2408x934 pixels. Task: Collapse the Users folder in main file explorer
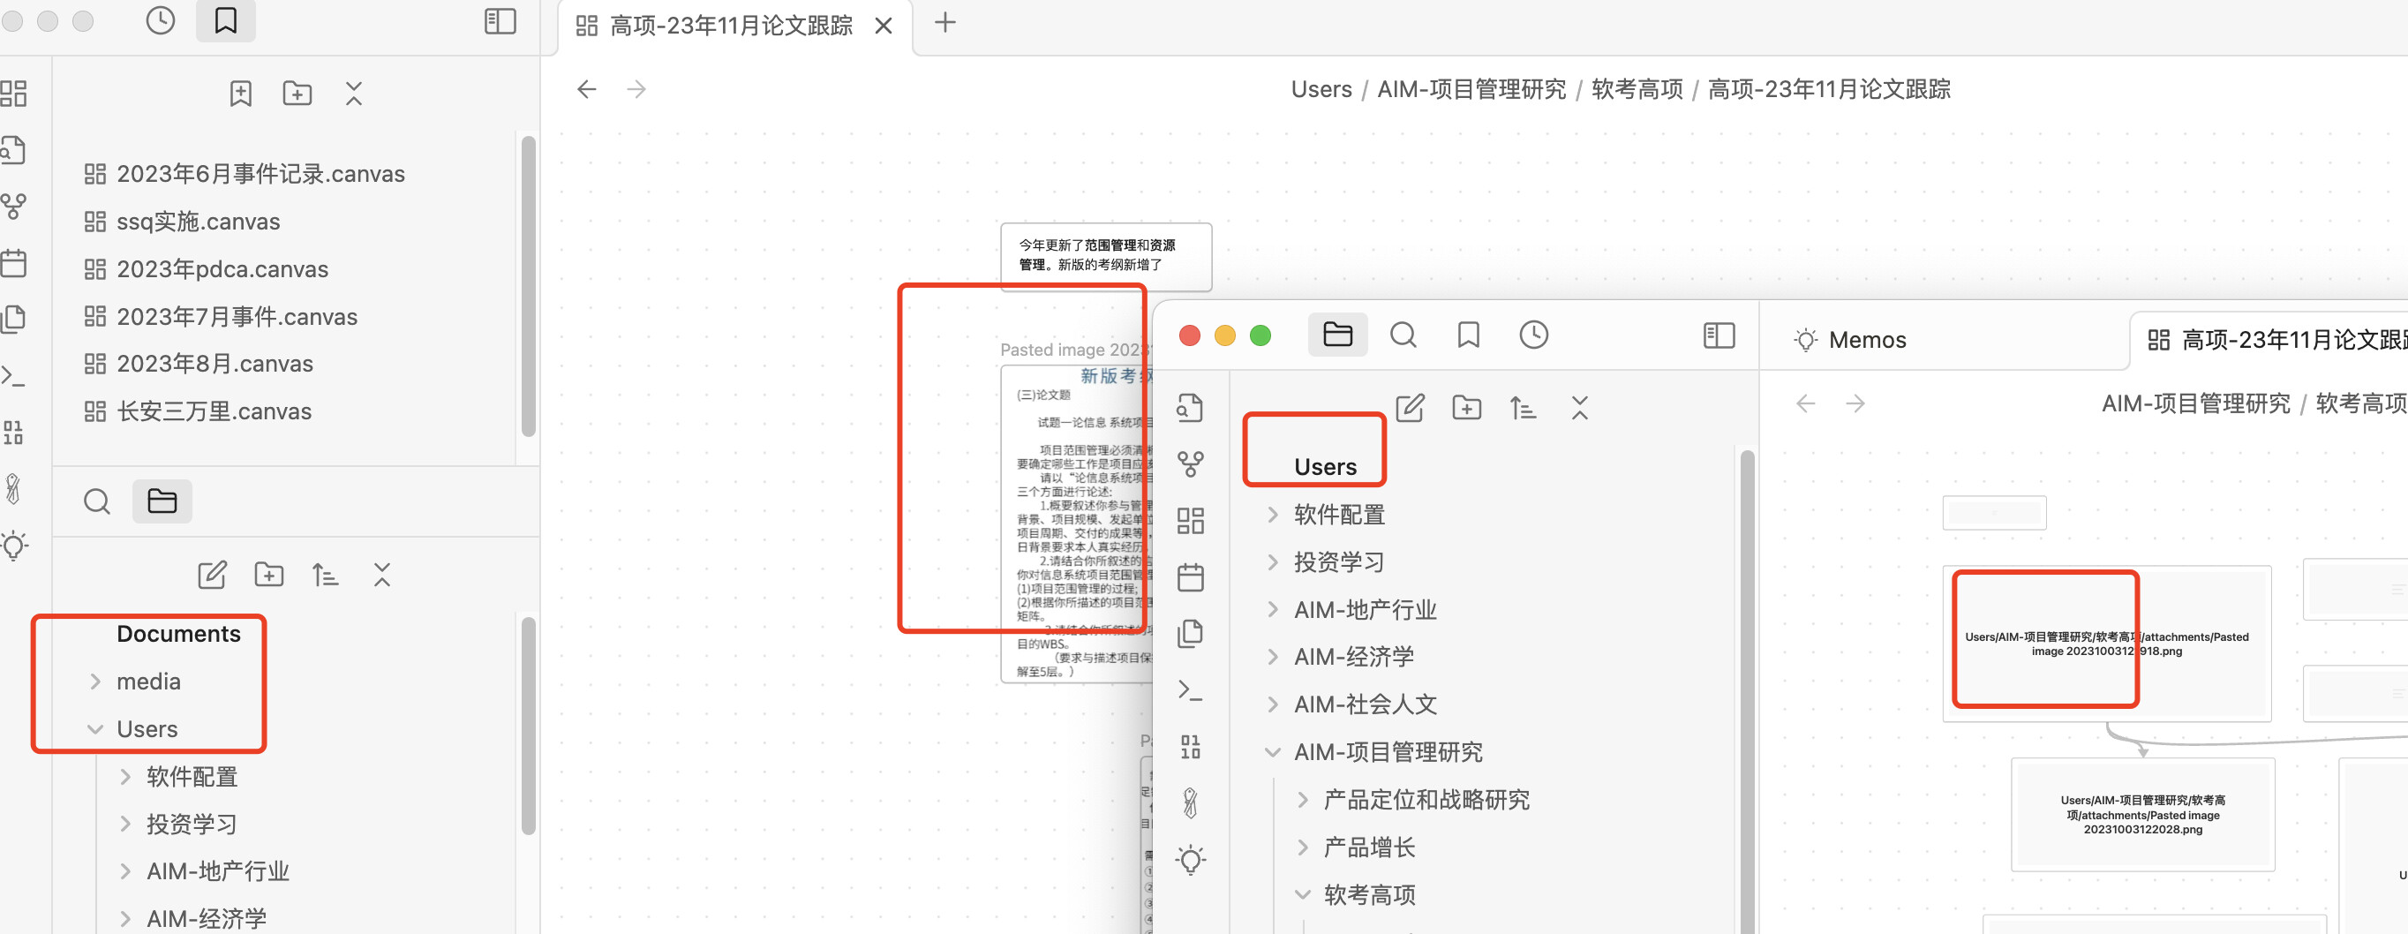[x=95, y=729]
